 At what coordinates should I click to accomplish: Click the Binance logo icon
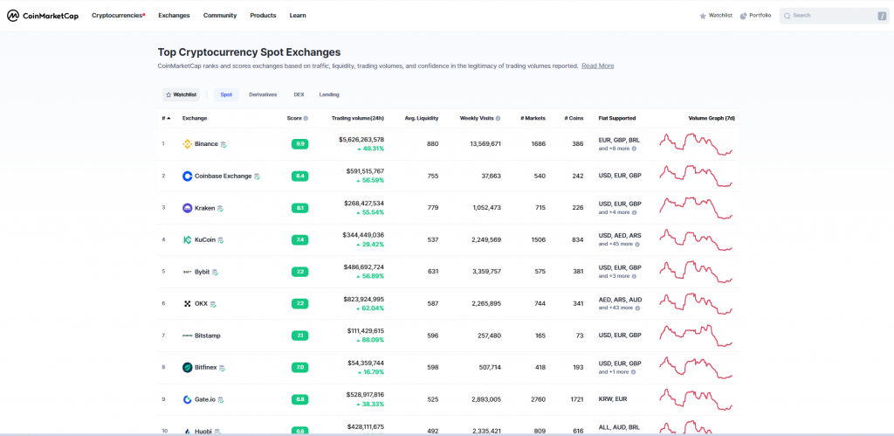[187, 144]
